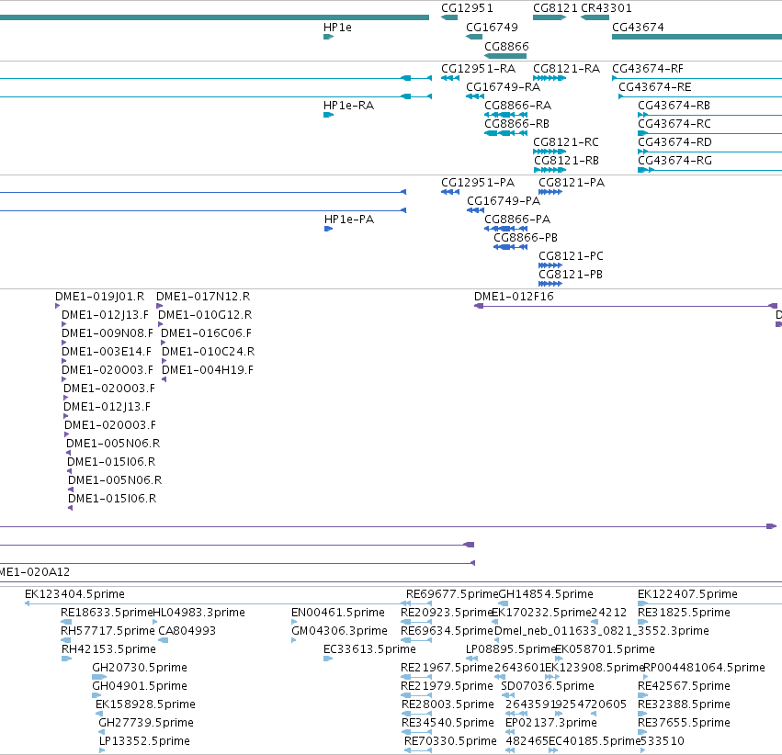Click EST EK123404.5prime
The image size is (782, 755).
coord(74,594)
